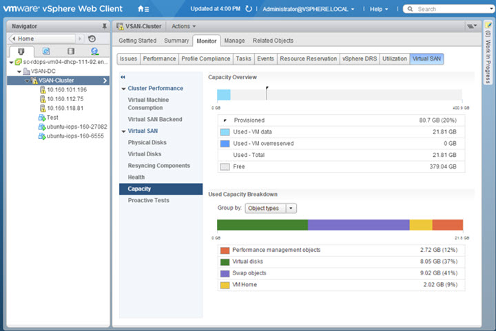
Task: Click the purple Swap objects bar segment
Action: tap(358, 225)
